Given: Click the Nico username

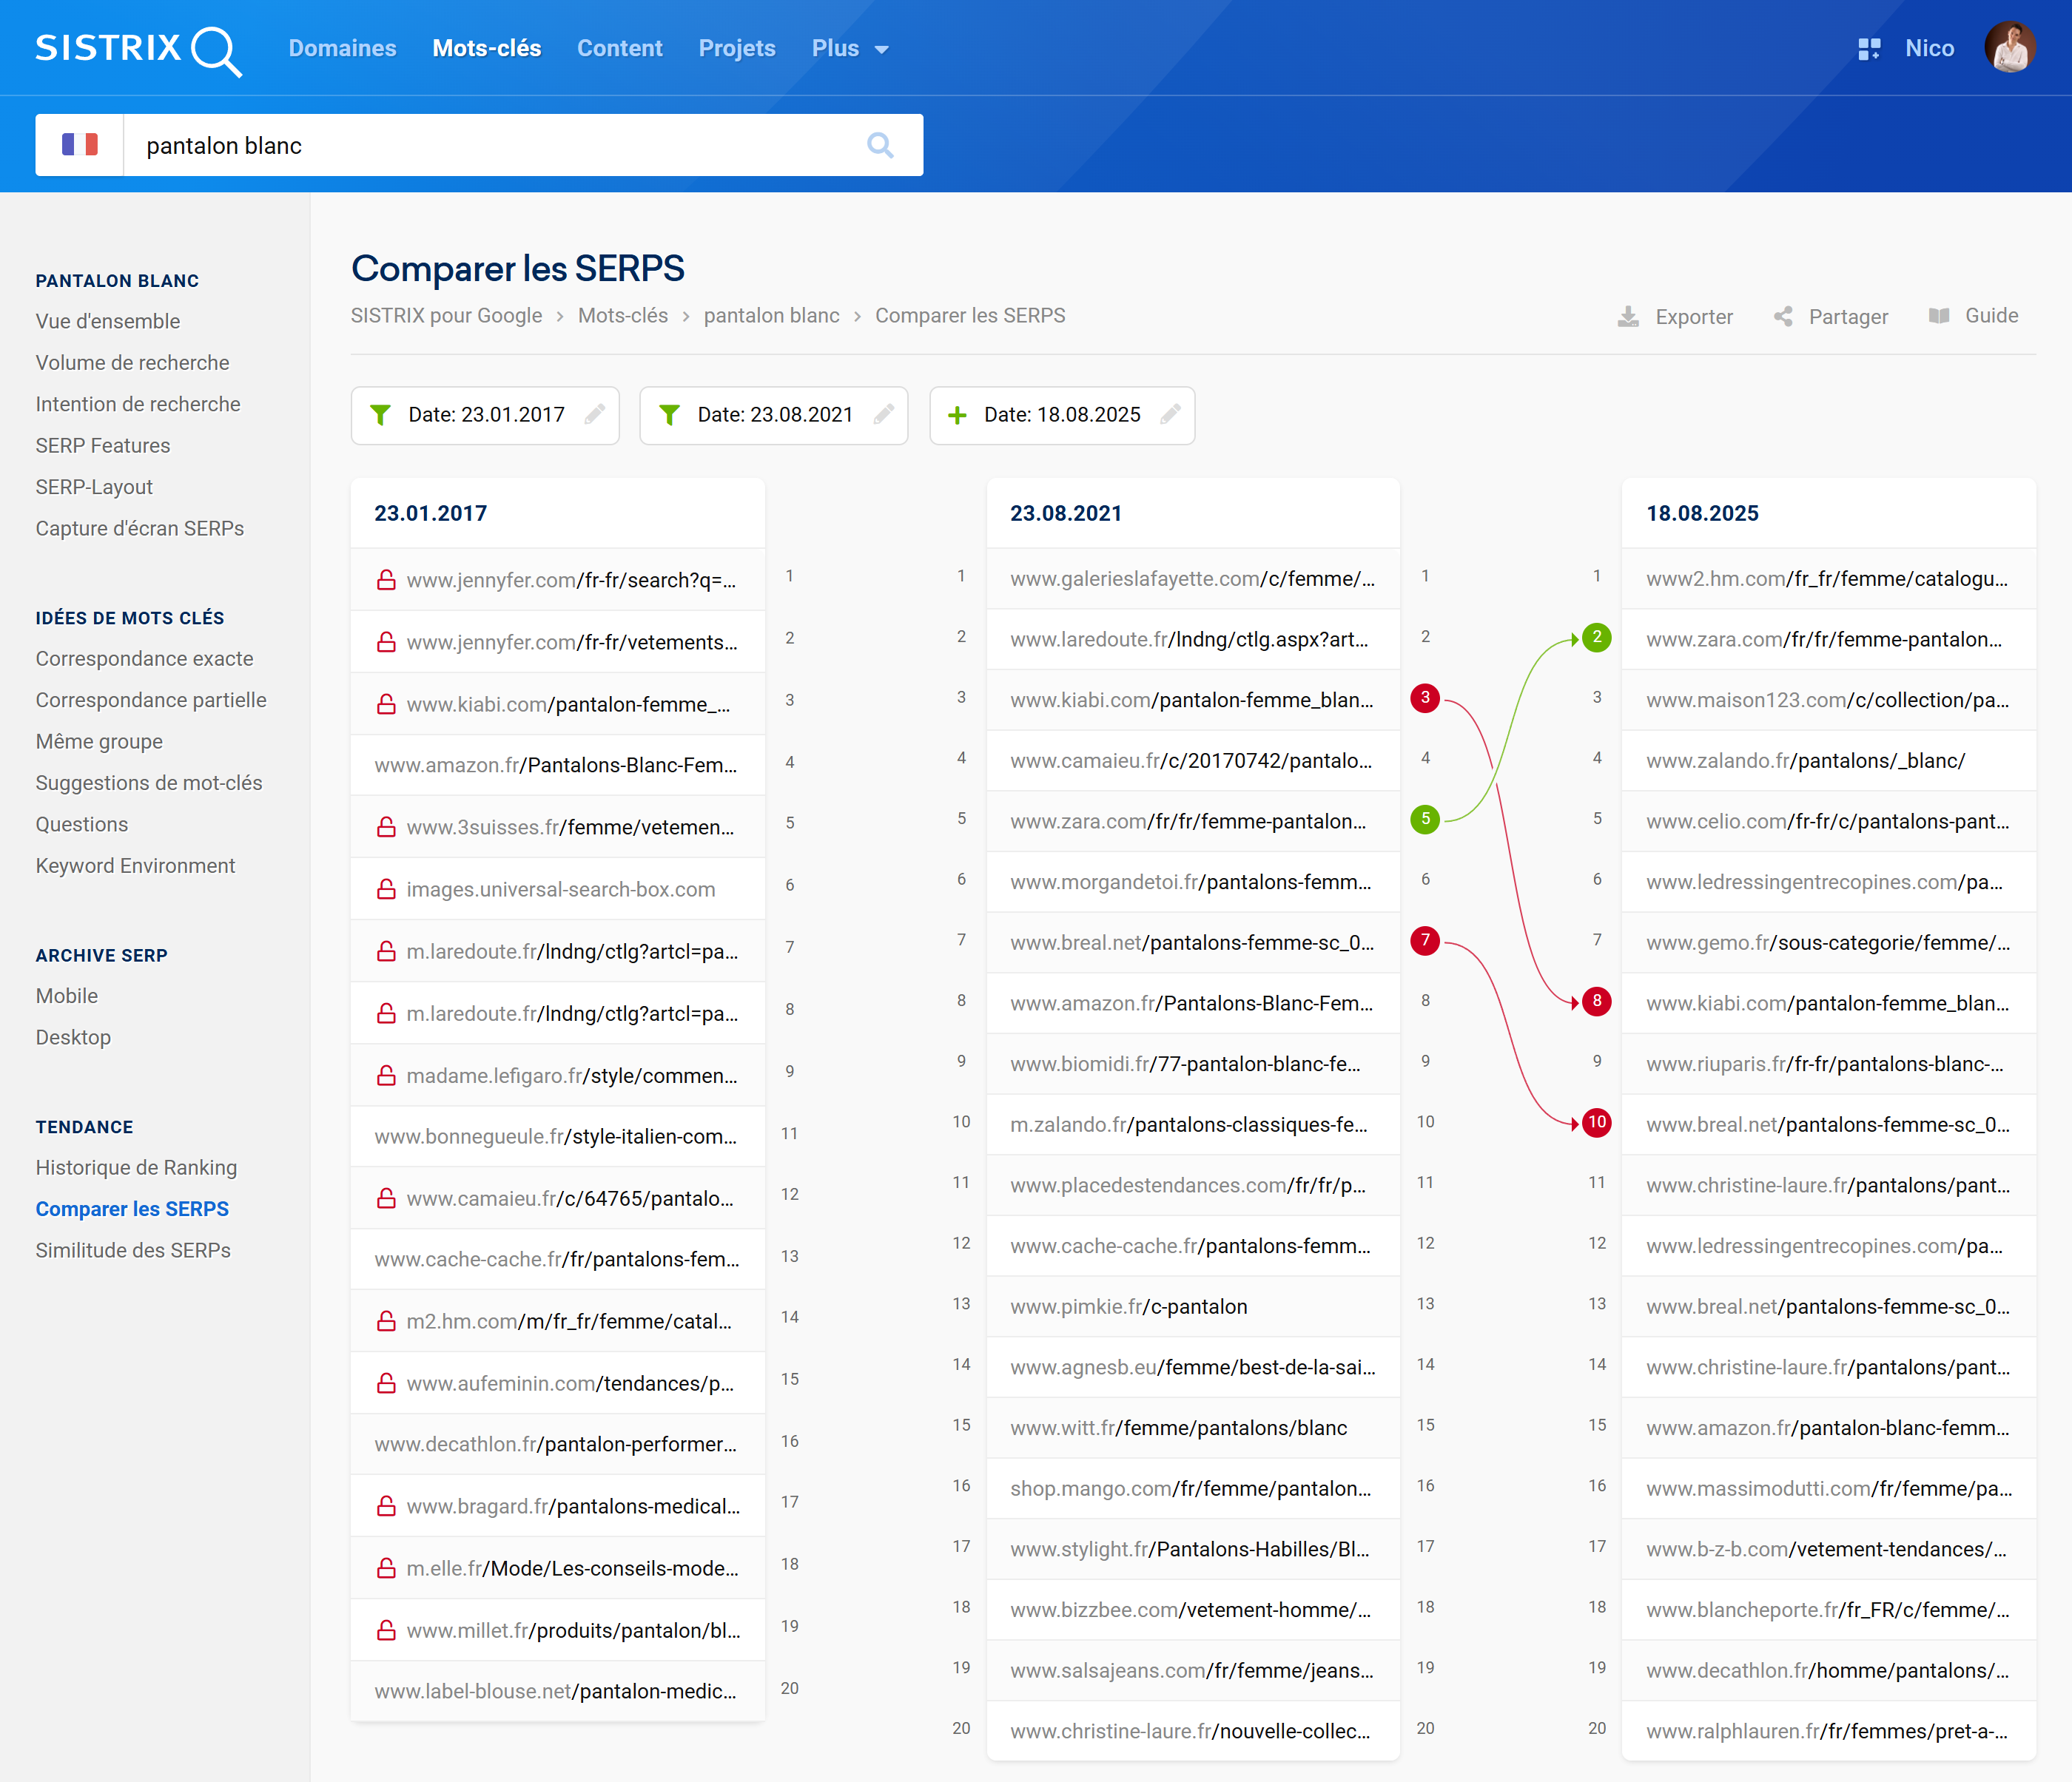Looking at the screenshot, I should [1929, 48].
